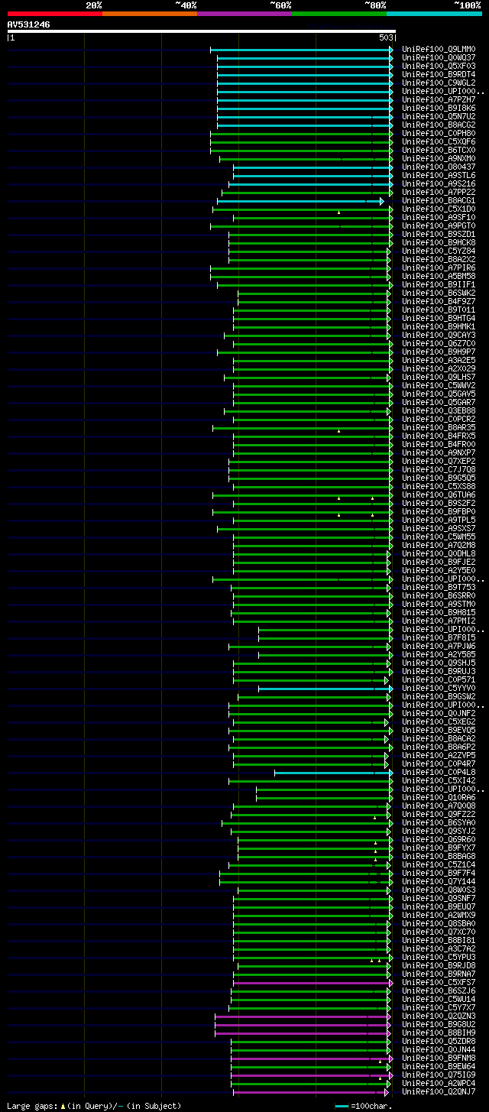Select the UniRef100_B6TCX0 label
Screen dimensions: 489x1112
coord(439,150)
